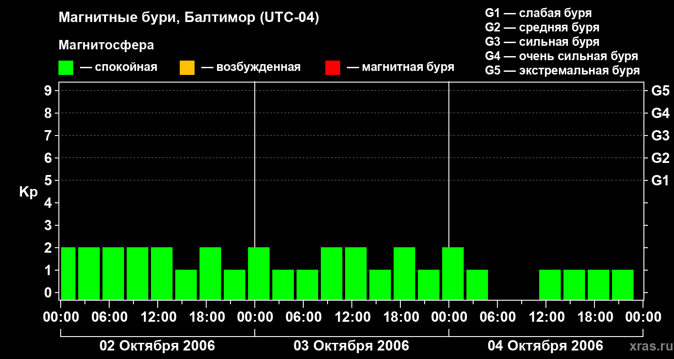Click the '04 Октября 2006' date label
Image resolution: width=674 pixels, height=359 pixels.
pos(545,346)
